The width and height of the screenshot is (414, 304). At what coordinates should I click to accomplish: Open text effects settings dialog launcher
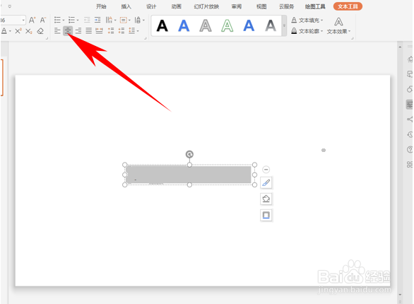pyautogui.click(x=353, y=39)
